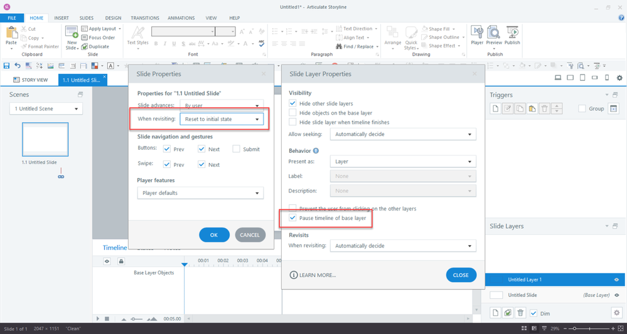This screenshot has height=334, width=627.
Task: Click the Publish icon in ribbon
Action: pyautogui.click(x=512, y=34)
